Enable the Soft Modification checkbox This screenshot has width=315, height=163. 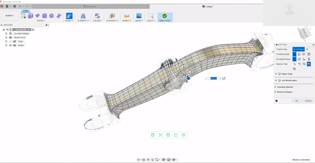point(280,80)
